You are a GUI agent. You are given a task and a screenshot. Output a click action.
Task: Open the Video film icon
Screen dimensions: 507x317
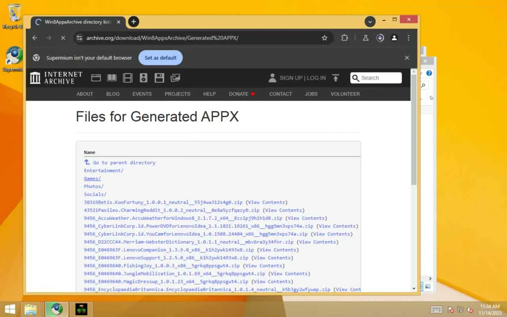[128, 78]
